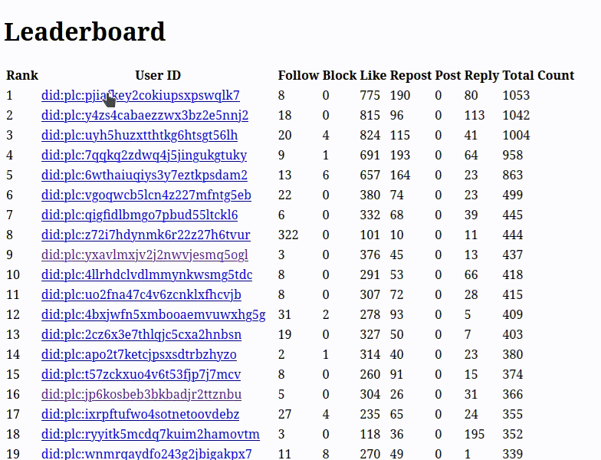Visit rank 8 user did:plc:z72i7hdynmk6r22z27h6tvur
The image size is (601, 460).
coord(146,235)
